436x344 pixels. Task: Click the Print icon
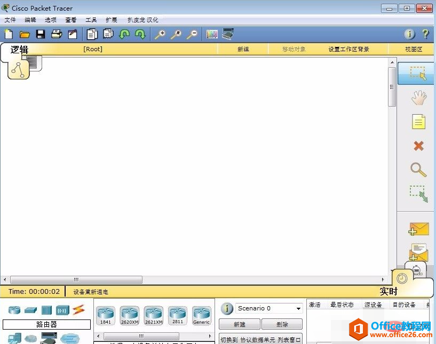click(x=57, y=34)
